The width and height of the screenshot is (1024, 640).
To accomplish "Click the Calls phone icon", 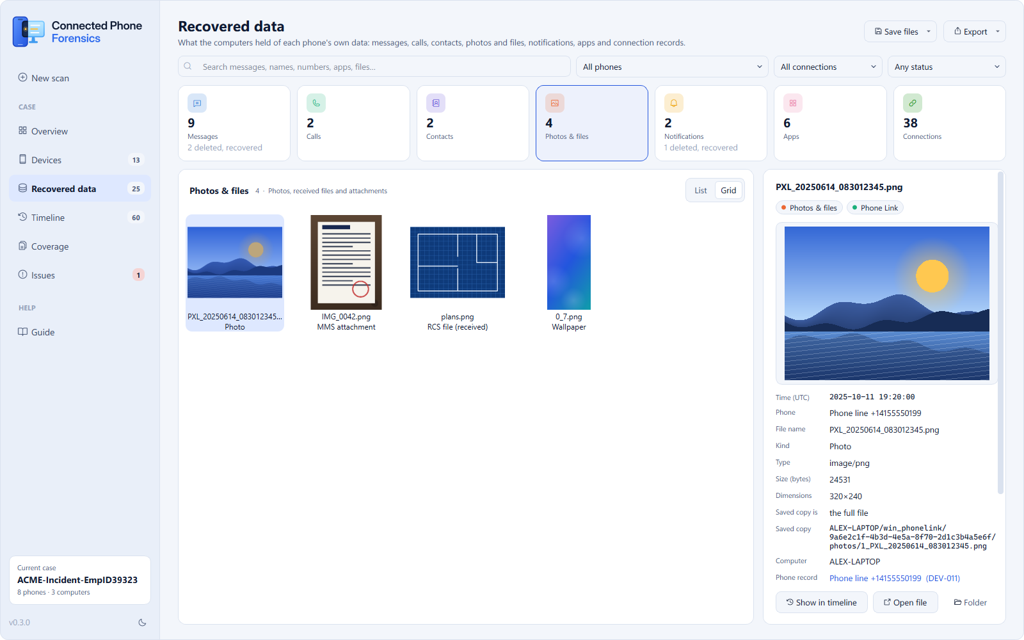I will click(x=316, y=103).
